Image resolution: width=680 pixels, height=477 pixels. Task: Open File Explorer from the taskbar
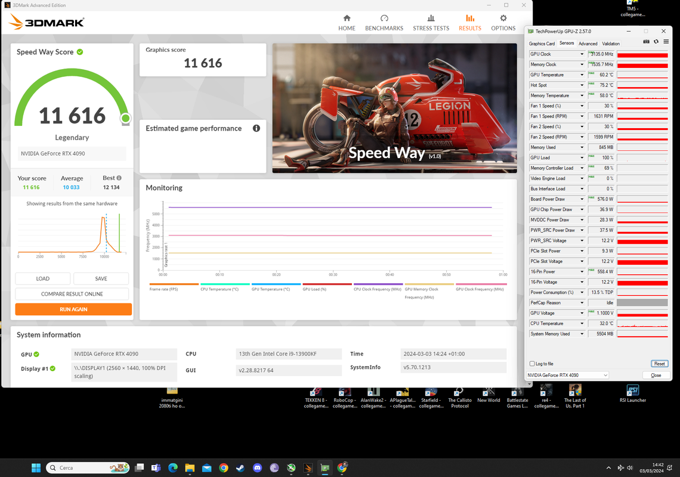click(x=190, y=467)
